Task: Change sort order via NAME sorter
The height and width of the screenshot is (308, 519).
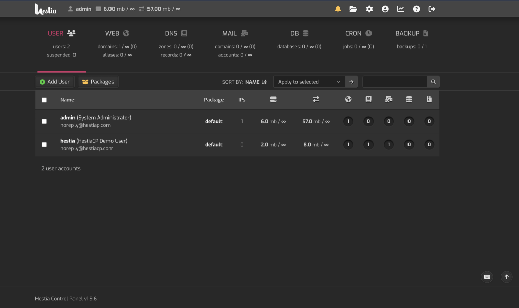Action: coord(256,82)
